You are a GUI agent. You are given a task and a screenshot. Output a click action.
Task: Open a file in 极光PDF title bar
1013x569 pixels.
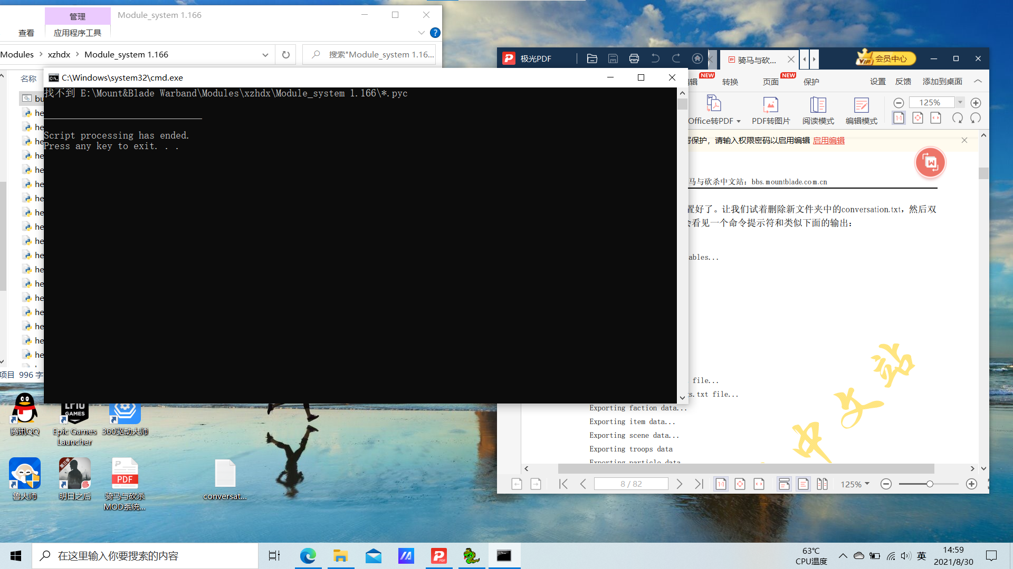tap(592, 58)
